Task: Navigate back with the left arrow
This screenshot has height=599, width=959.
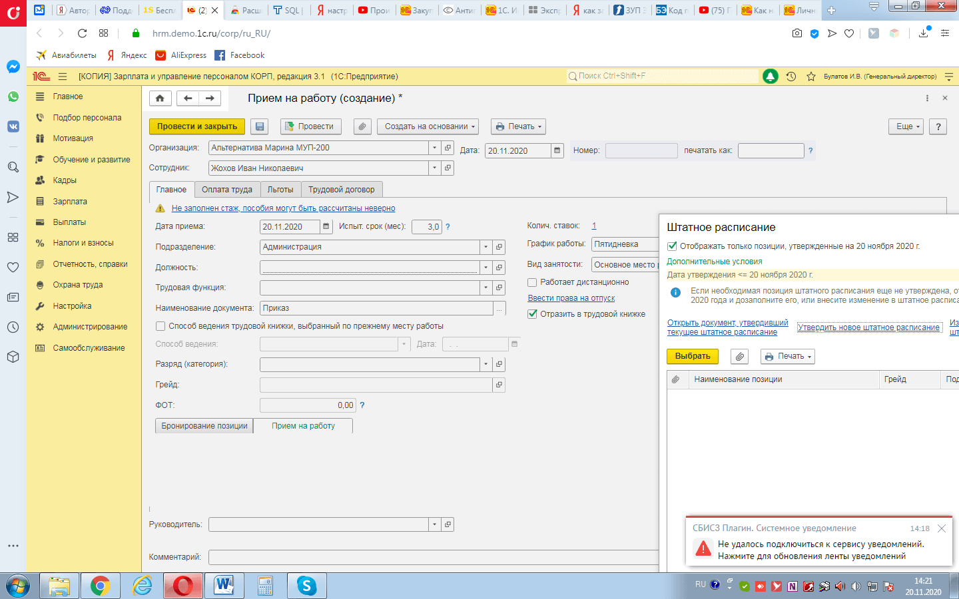Action: click(x=188, y=99)
